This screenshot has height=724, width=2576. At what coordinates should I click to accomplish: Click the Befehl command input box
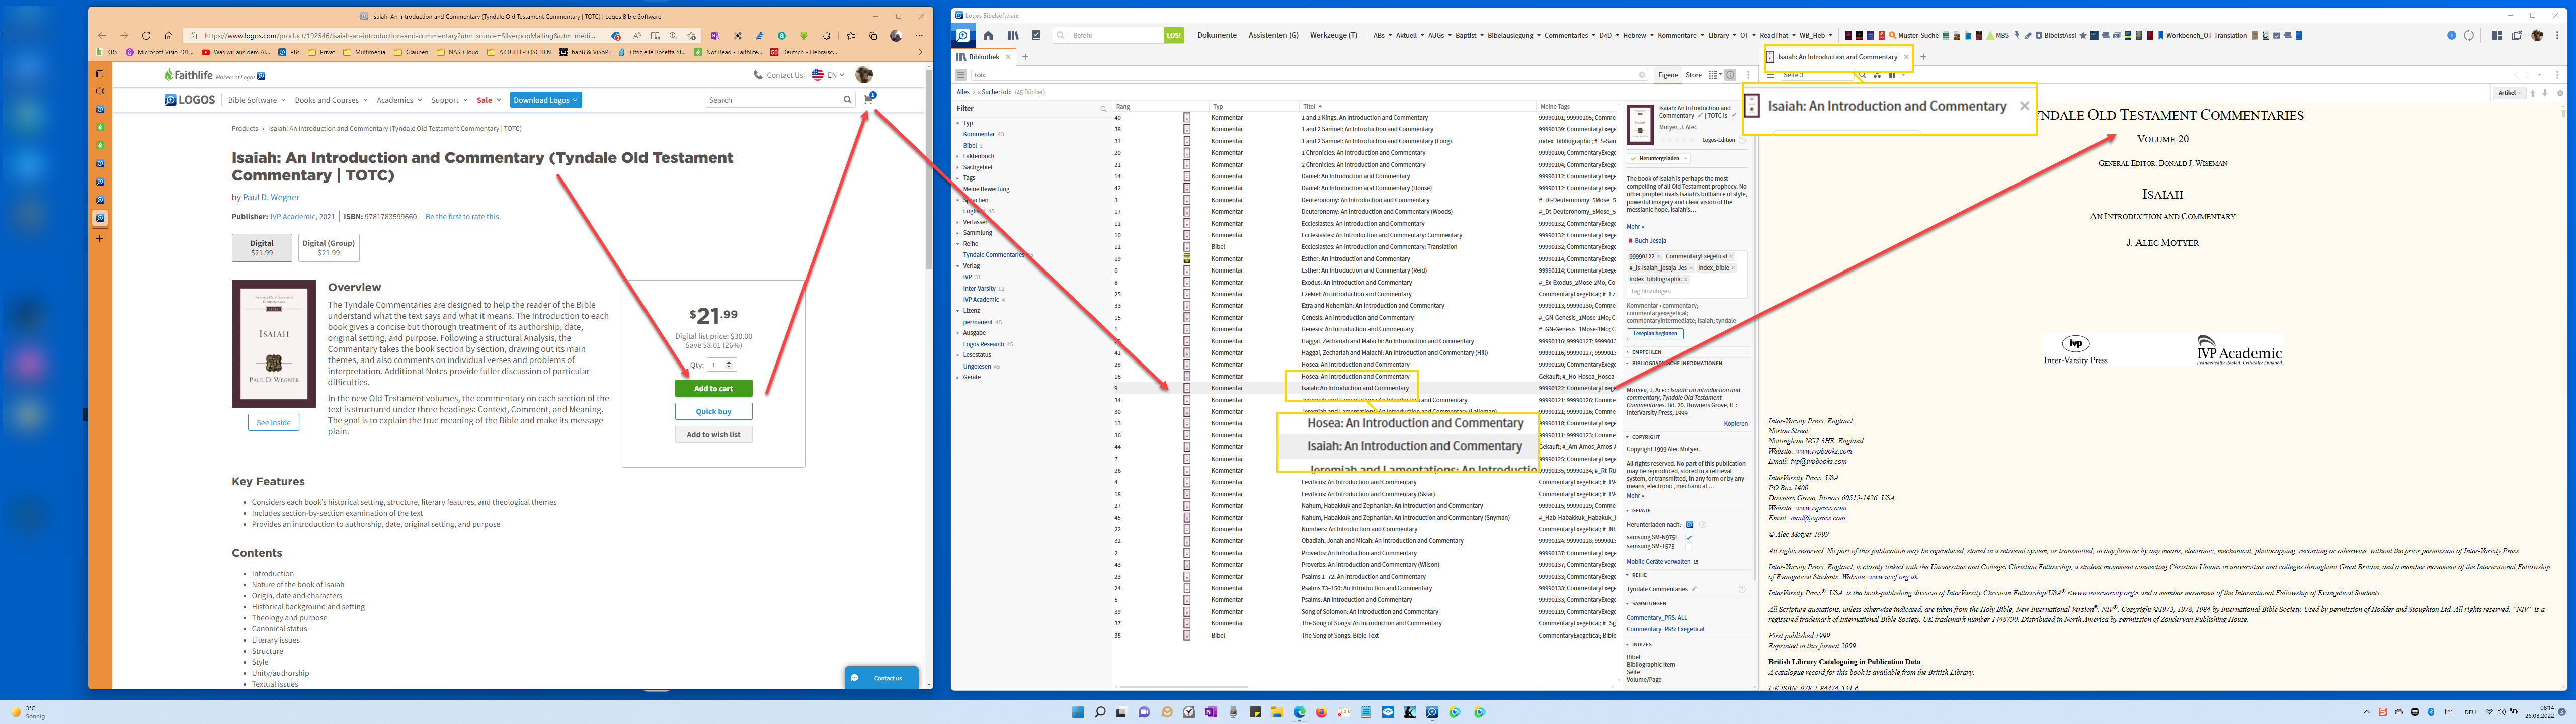pos(1115,35)
